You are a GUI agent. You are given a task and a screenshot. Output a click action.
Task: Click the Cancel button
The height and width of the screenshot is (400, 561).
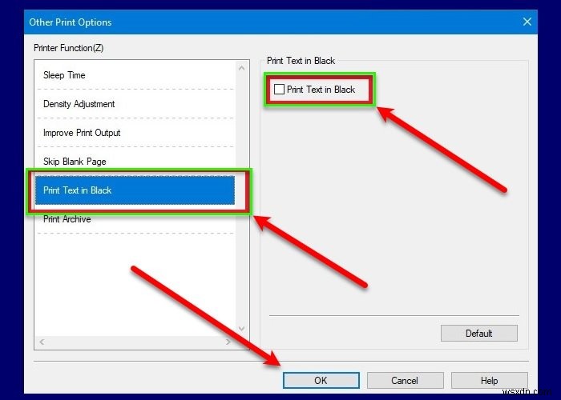pyautogui.click(x=405, y=380)
